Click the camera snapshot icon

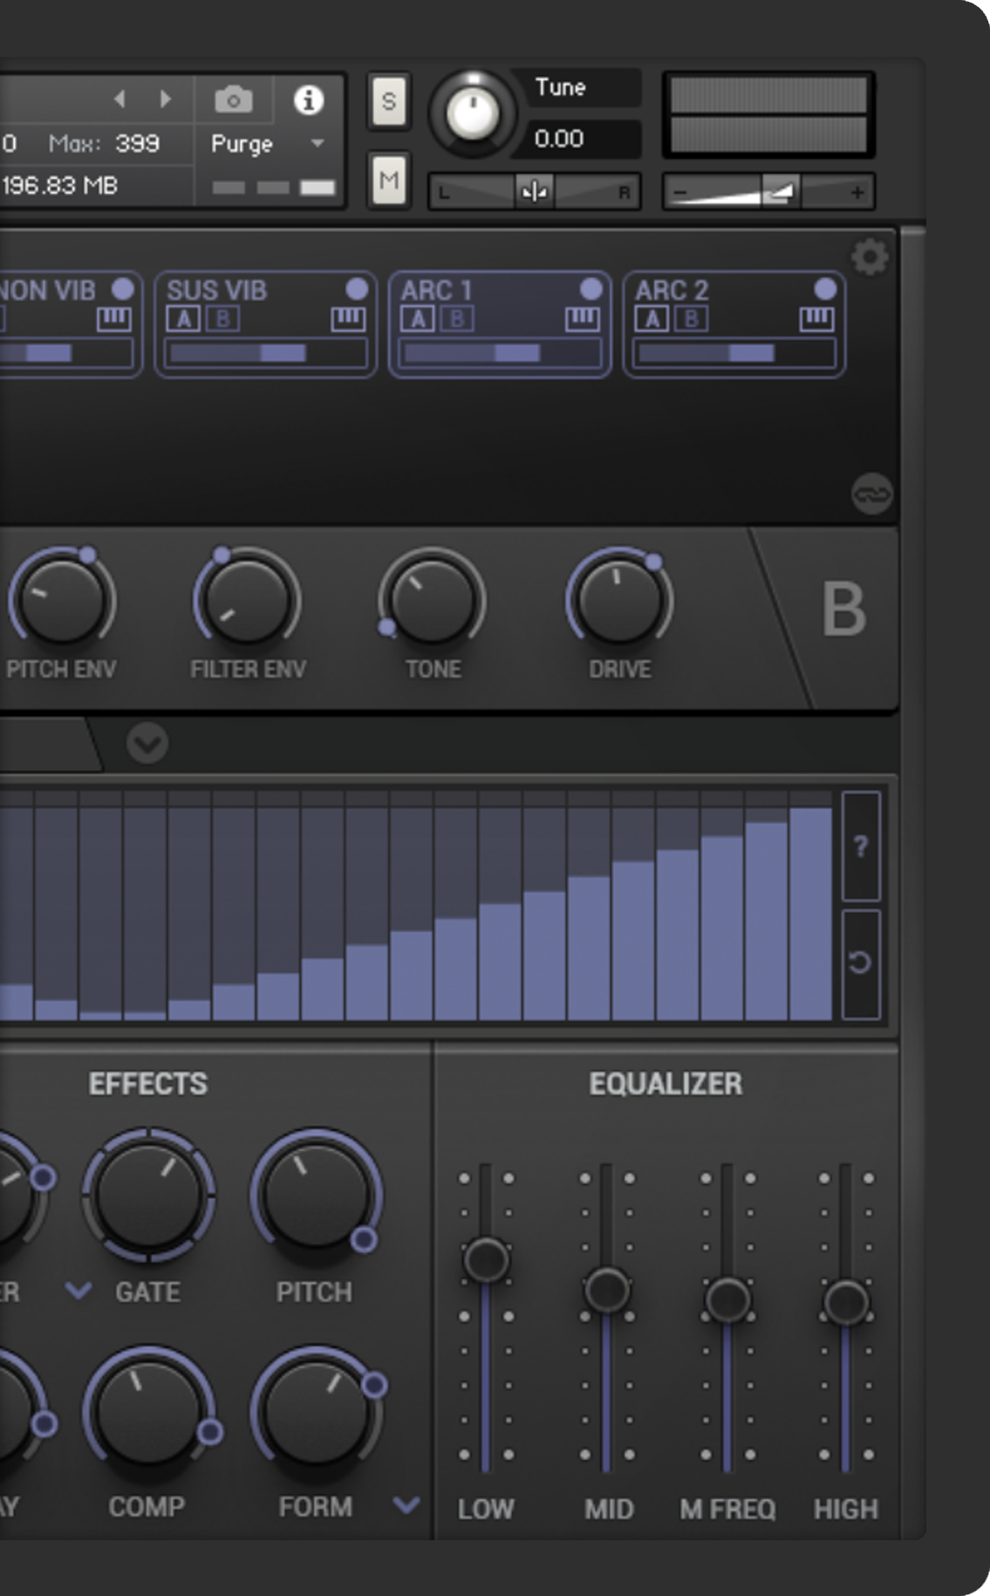pyautogui.click(x=234, y=100)
